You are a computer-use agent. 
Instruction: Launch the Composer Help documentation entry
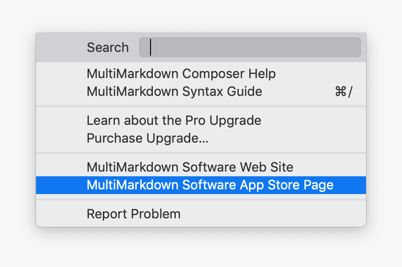[181, 74]
